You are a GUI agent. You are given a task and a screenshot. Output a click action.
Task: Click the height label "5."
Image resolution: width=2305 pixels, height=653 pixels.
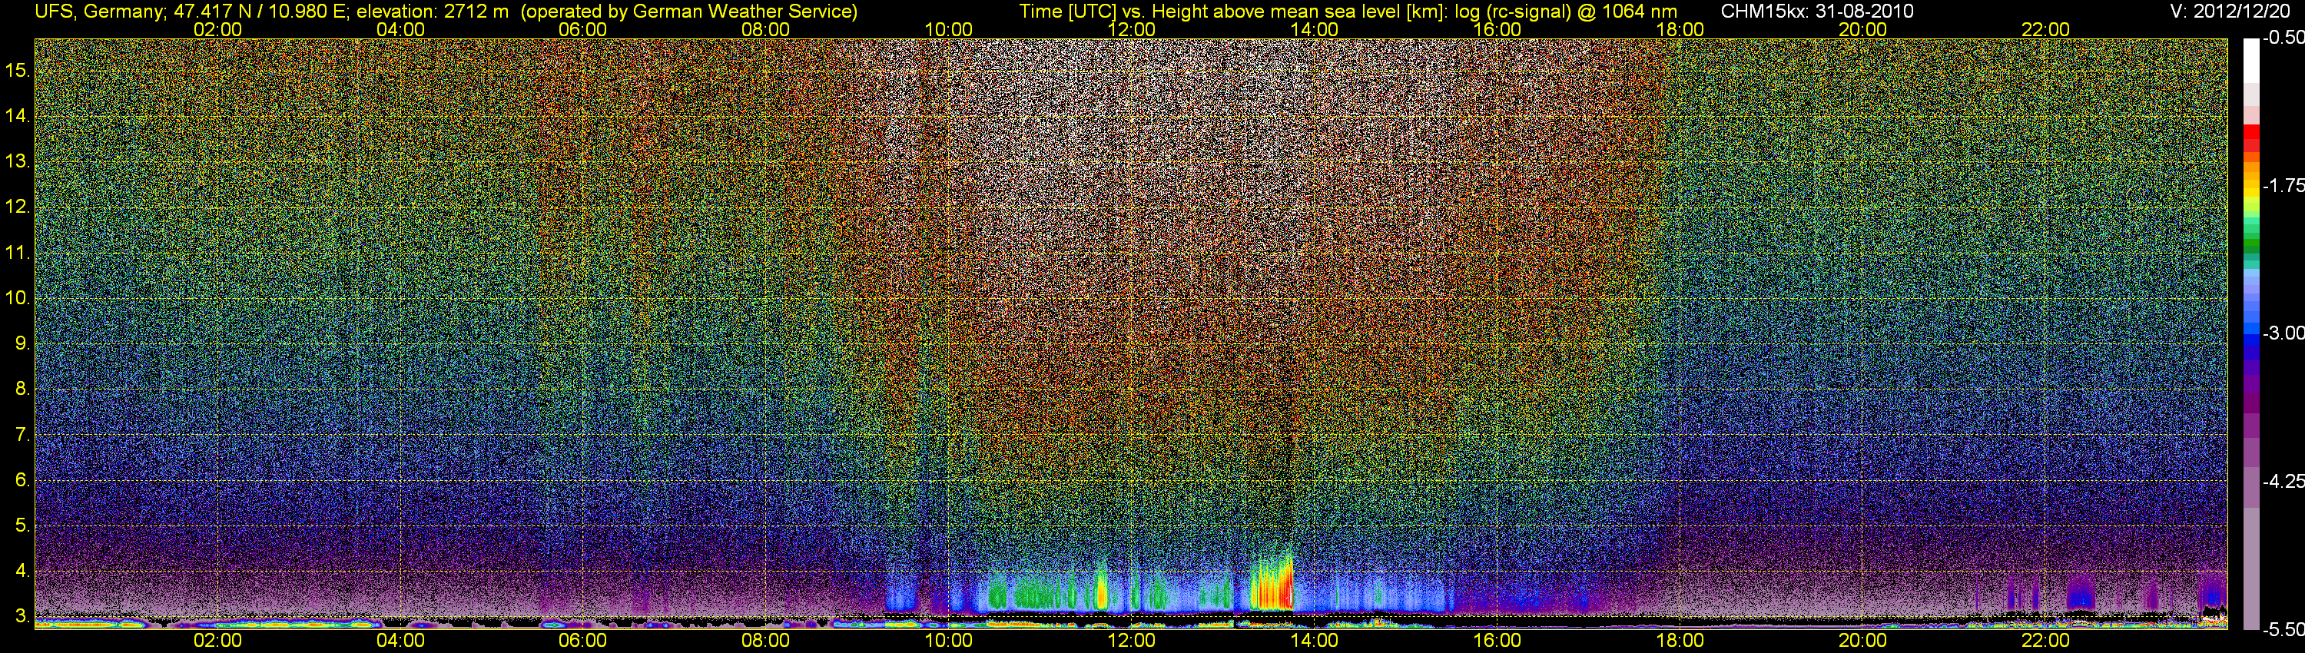tap(23, 526)
